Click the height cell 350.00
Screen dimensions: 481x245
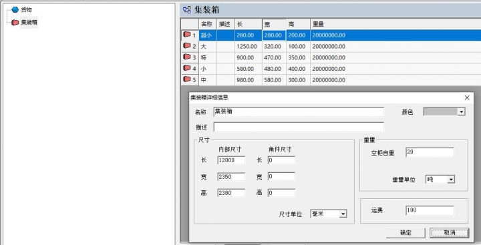click(x=298, y=57)
